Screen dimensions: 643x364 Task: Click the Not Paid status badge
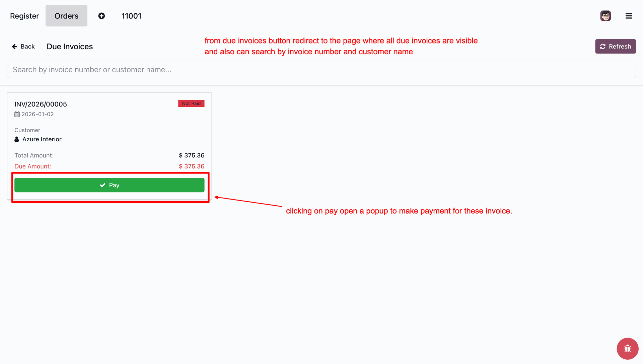[191, 103]
